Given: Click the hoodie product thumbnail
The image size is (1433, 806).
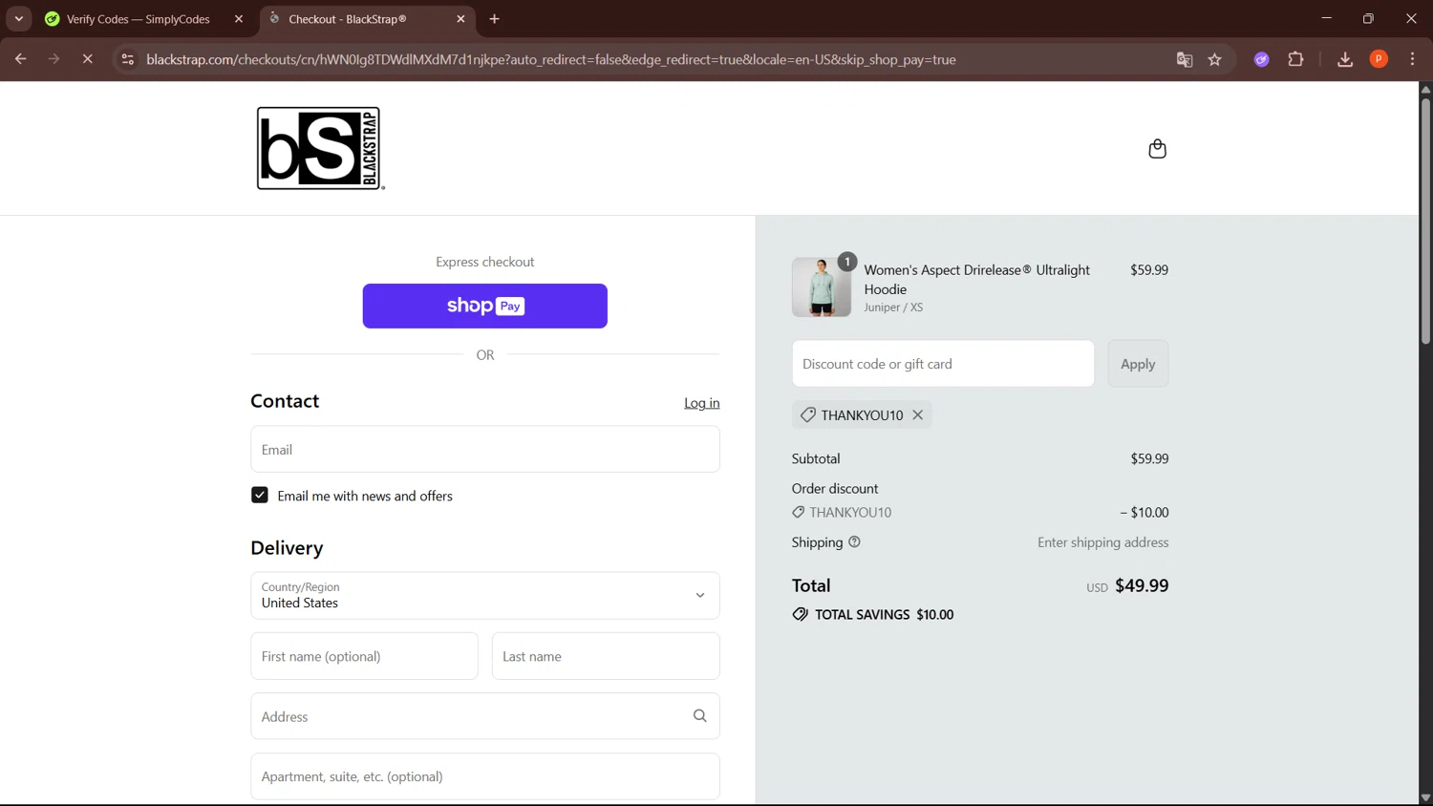Looking at the screenshot, I should (x=822, y=286).
